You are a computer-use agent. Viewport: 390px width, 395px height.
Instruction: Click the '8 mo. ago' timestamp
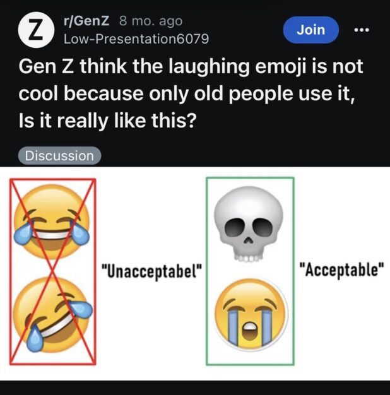[150, 21]
